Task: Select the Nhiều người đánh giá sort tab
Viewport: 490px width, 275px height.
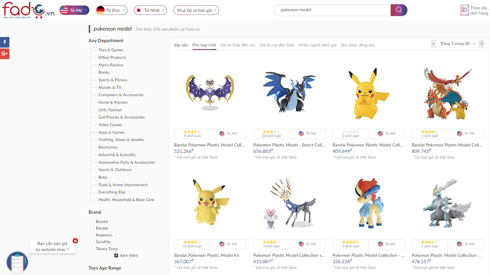Action: [x=317, y=45]
